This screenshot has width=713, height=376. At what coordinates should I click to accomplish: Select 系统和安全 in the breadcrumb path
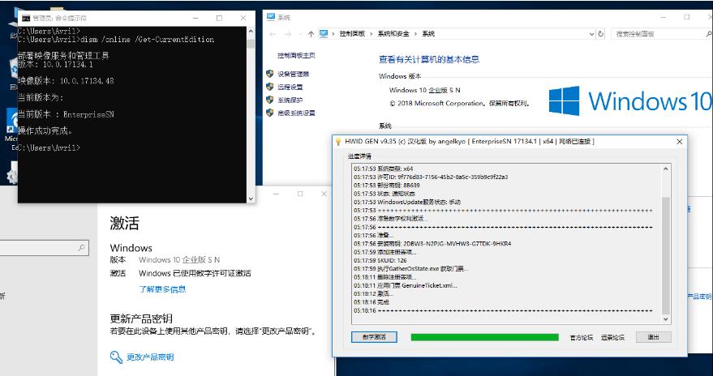pos(394,34)
